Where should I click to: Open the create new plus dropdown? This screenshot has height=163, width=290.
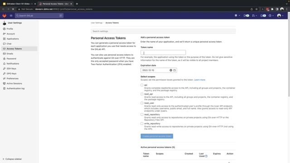click(x=237, y=16)
